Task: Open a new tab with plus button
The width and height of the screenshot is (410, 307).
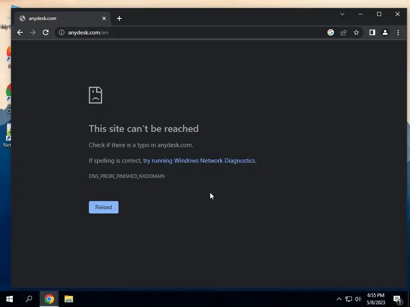Action: click(x=119, y=18)
